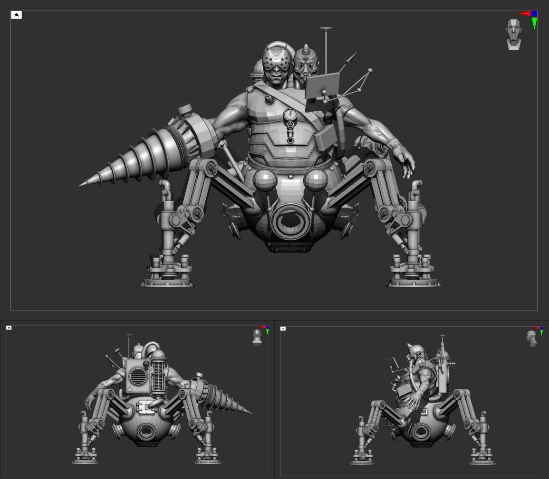Click the vented box on the back-view model
The width and height of the screenshot is (549, 479).
[137, 375]
